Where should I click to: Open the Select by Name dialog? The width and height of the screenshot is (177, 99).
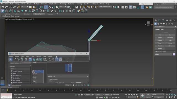(34, 7)
